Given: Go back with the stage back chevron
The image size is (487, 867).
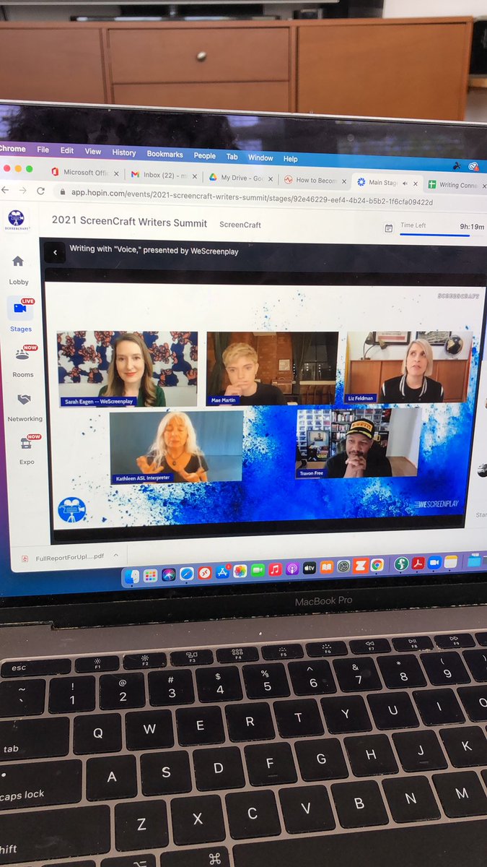Looking at the screenshot, I should click(x=54, y=252).
